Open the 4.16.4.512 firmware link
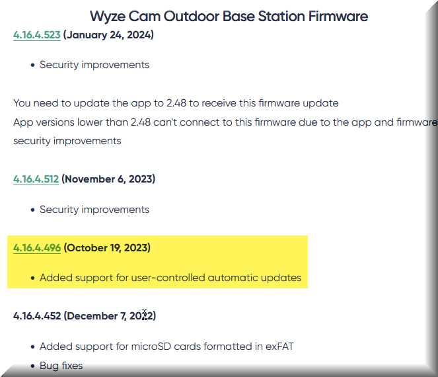Viewport: 438px width, 377px height. 36,179
